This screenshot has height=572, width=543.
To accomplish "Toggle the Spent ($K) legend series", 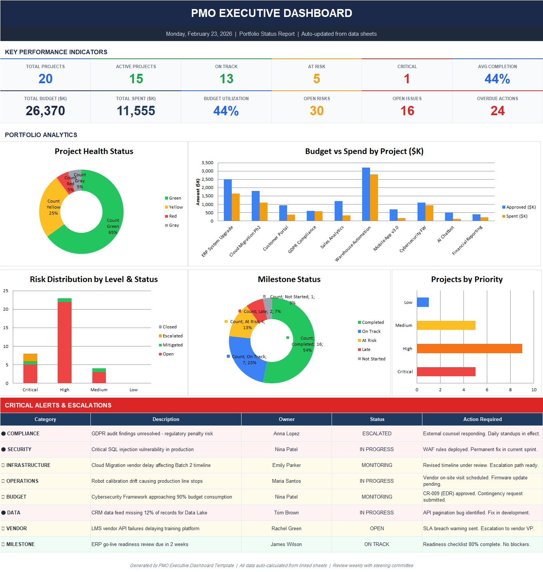I will click(x=517, y=216).
